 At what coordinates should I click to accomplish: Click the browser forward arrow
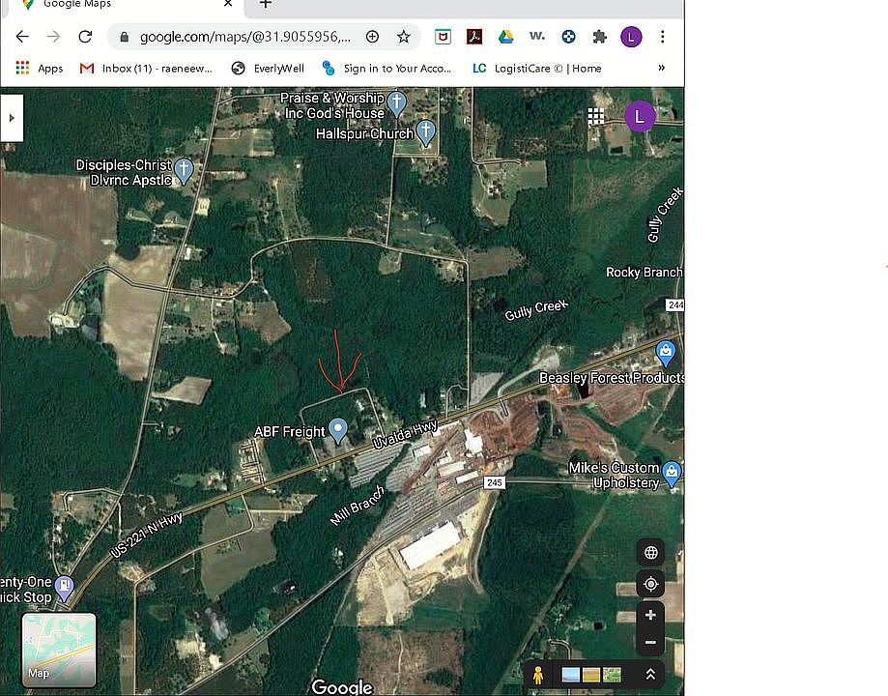[53, 37]
